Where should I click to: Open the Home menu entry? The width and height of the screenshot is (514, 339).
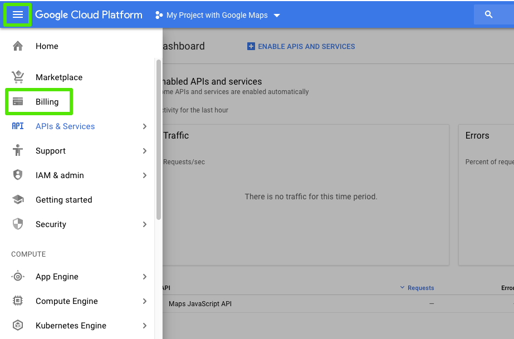pyautogui.click(x=47, y=46)
